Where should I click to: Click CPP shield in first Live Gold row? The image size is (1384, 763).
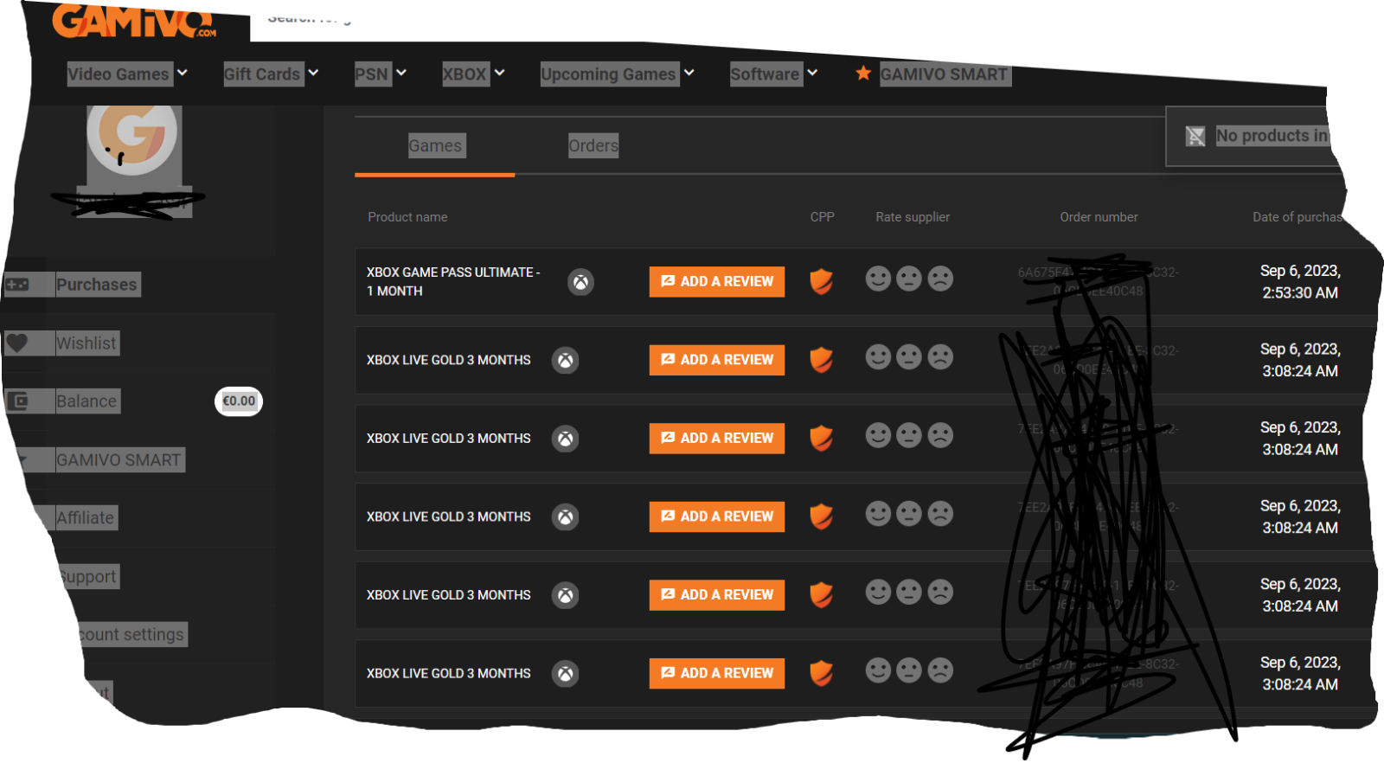(x=821, y=359)
